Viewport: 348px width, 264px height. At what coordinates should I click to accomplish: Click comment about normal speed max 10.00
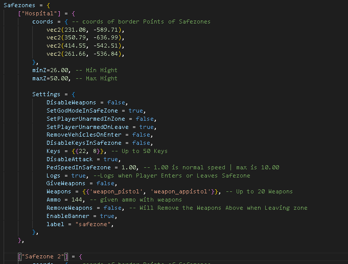211,167
